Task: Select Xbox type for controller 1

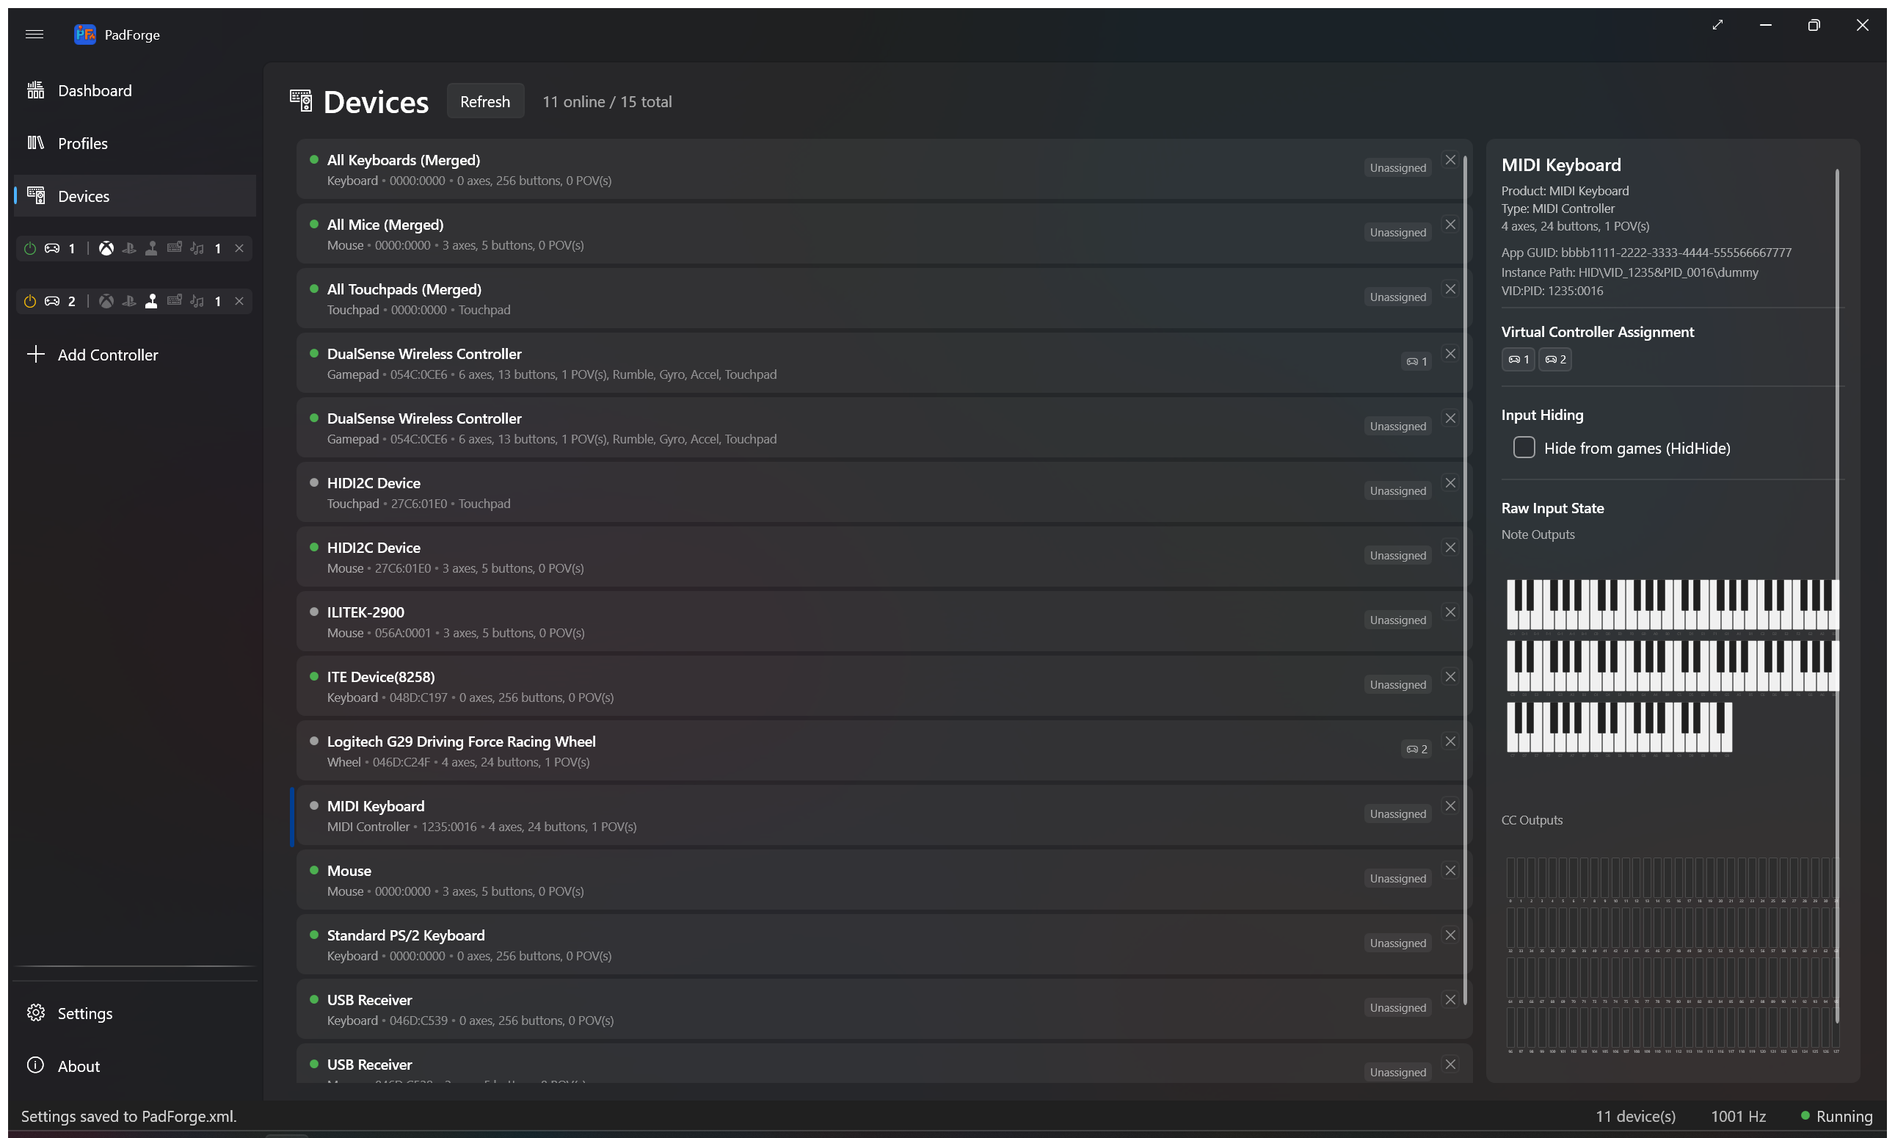Action: (106, 248)
